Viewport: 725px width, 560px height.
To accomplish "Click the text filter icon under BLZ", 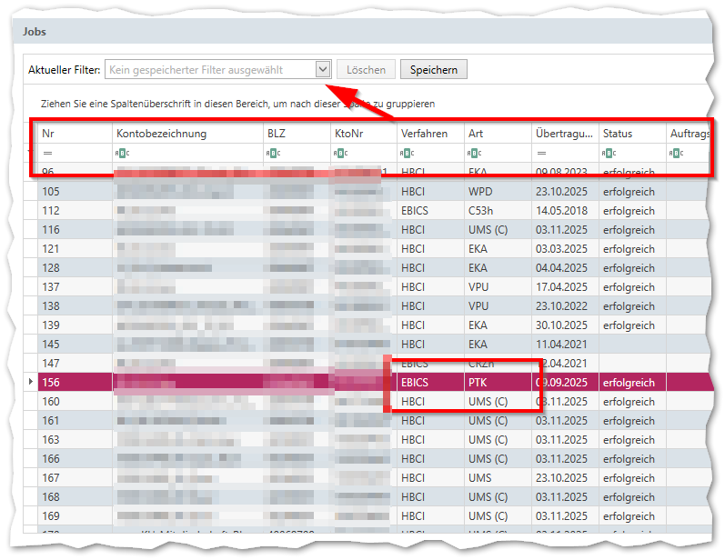I will coord(273,154).
